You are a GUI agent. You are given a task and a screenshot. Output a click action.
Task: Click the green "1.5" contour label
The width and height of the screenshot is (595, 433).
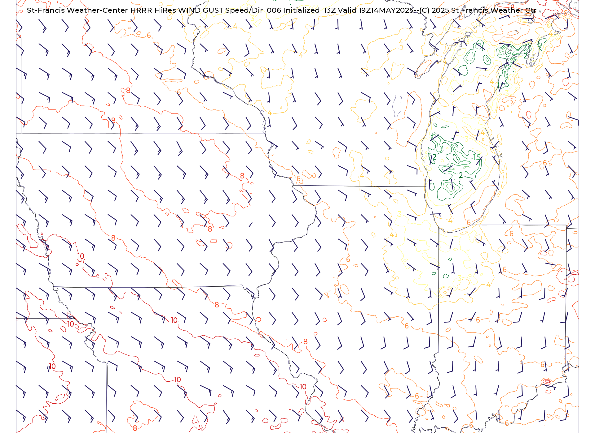click(477, 157)
